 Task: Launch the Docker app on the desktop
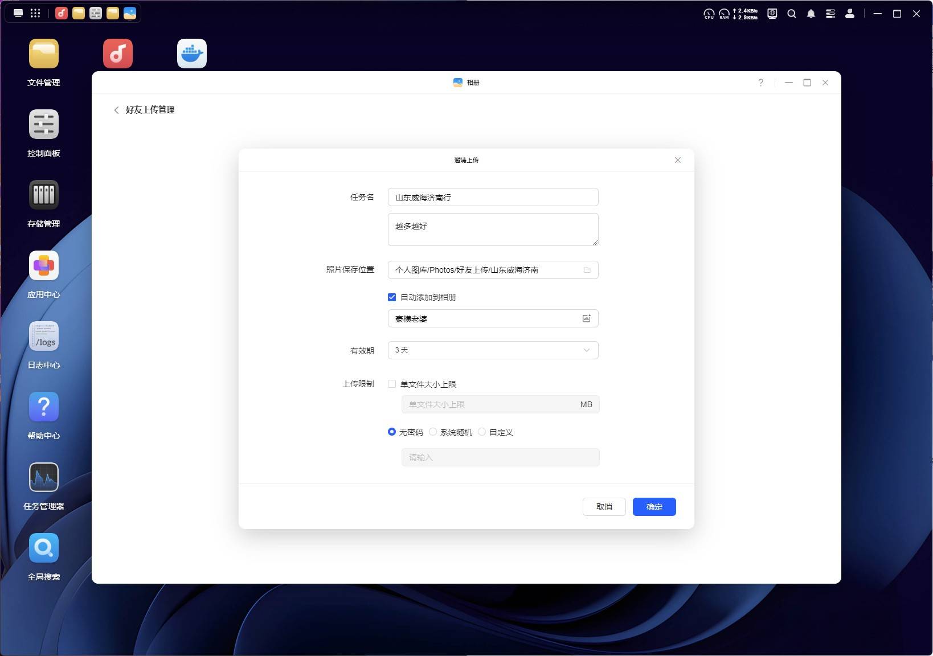[191, 53]
